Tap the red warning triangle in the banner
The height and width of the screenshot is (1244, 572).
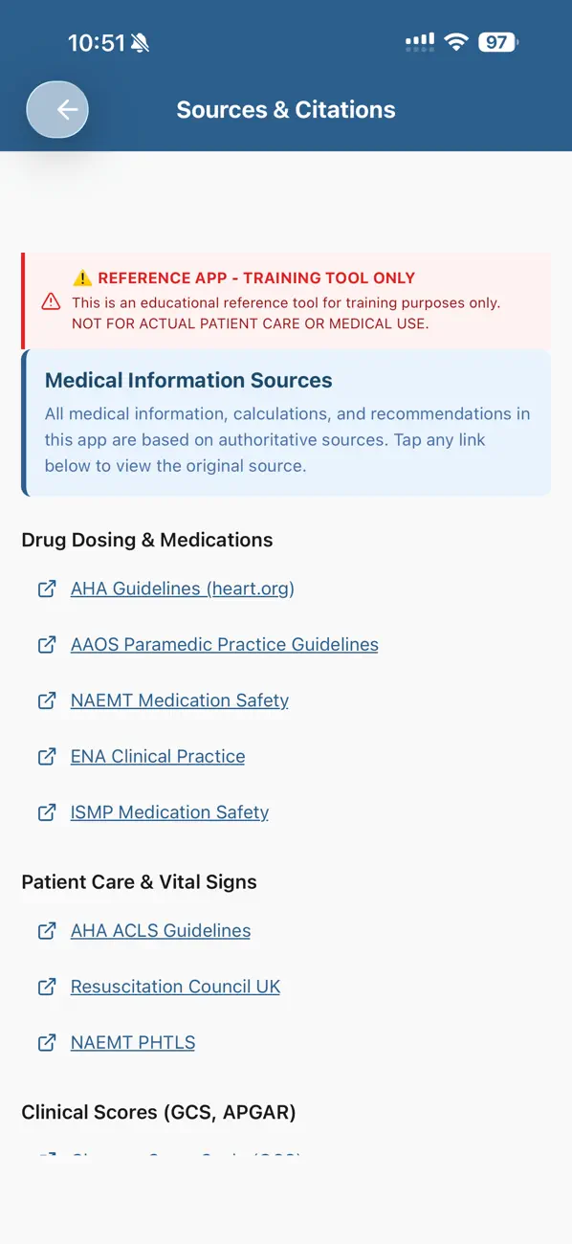click(x=51, y=300)
